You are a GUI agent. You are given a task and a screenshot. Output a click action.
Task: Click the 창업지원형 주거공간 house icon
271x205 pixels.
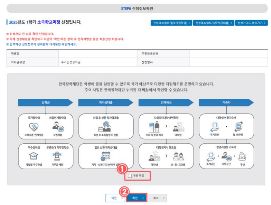211,157
